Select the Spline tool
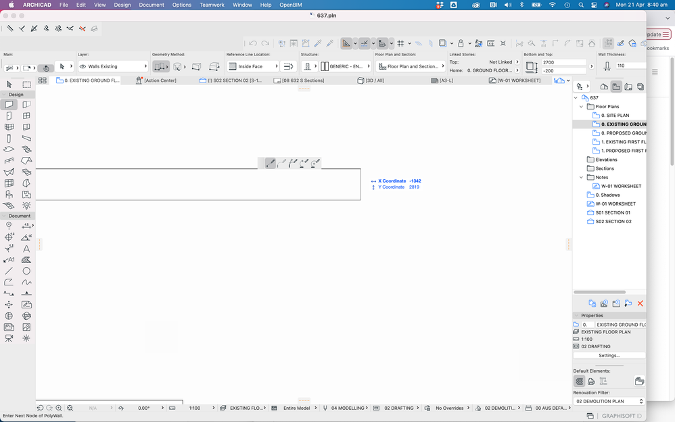 [x=26, y=282]
